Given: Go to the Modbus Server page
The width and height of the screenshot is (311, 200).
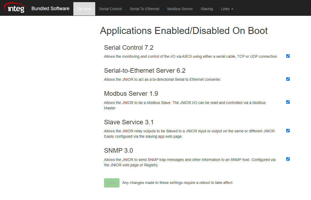Looking at the screenshot, I should pos(180,9).
